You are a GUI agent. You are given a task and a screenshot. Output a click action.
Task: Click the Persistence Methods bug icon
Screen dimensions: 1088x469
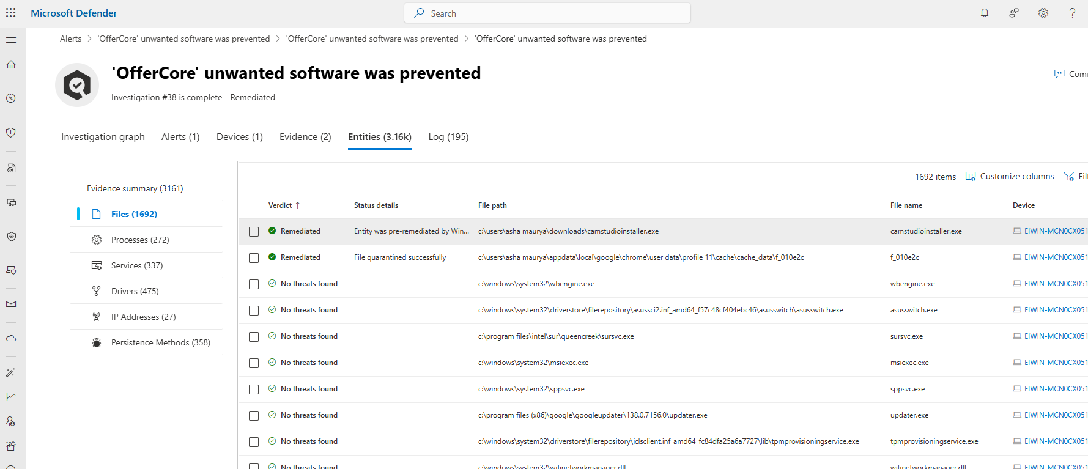coord(96,342)
